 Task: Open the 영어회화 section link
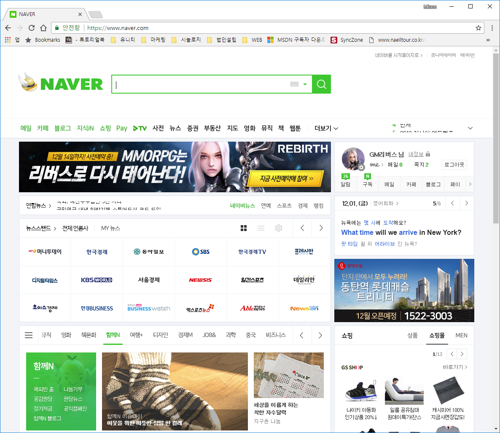point(385,203)
